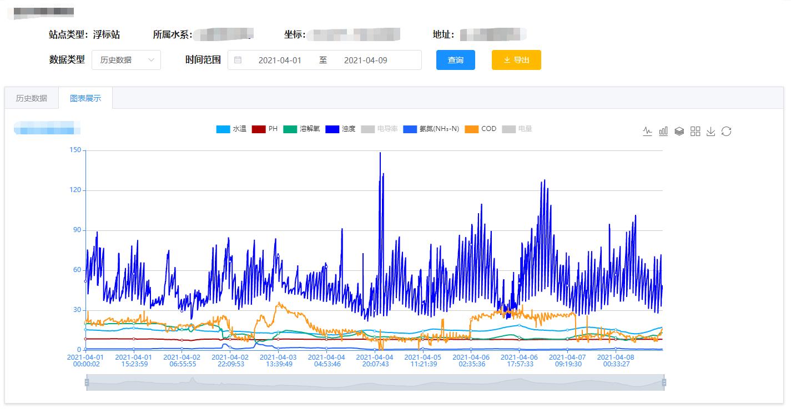Select the 图表展示 tab
Viewport: 791px width, 418px height.
pyautogui.click(x=85, y=98)
